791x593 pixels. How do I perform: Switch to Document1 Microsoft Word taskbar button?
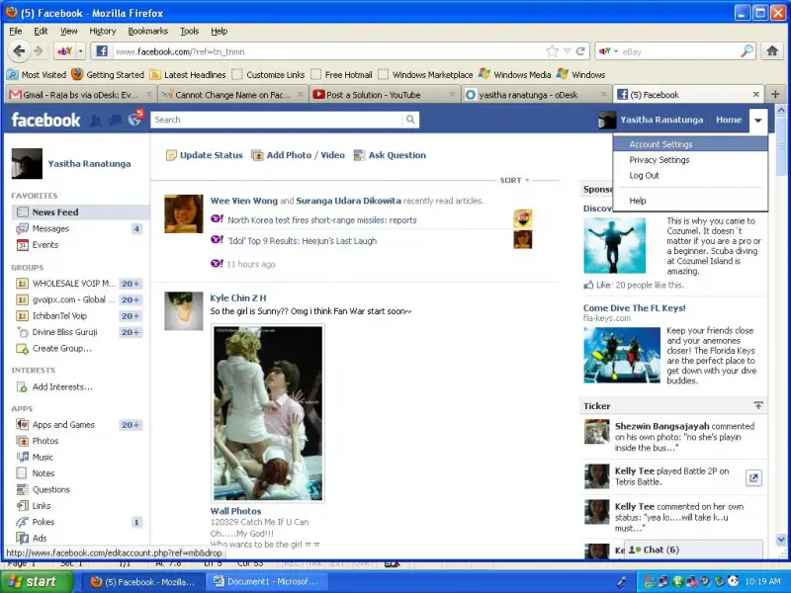click(x=266, y=582)
